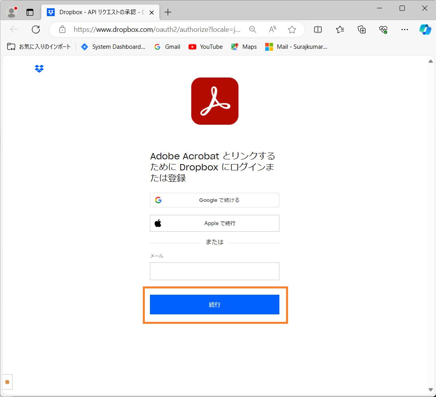Open Browser essentials panel
436x397 pixels.
pos(383,29)
